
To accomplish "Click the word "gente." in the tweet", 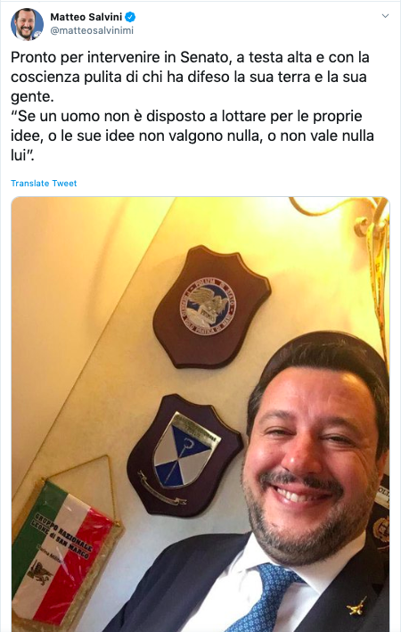I will (x=32, y=97).
